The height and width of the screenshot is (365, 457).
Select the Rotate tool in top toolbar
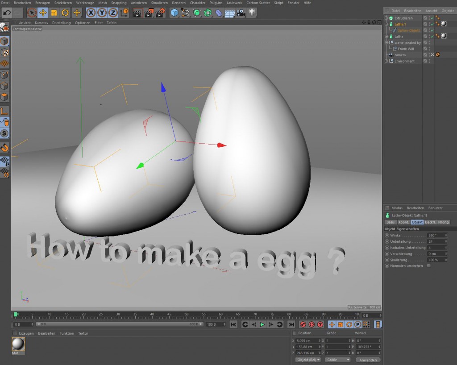(65, 13)
